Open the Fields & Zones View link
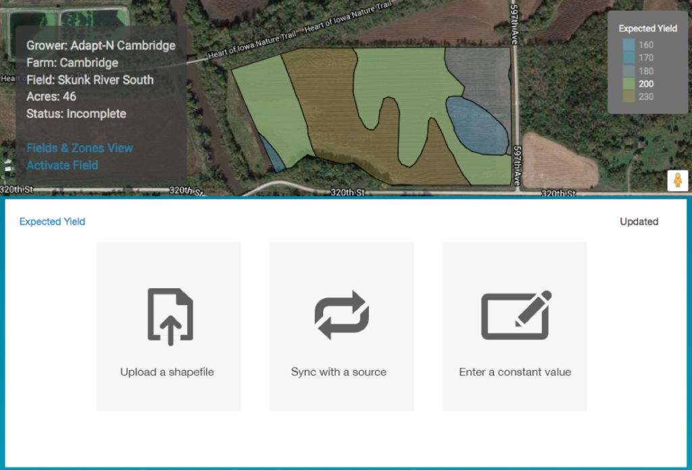 pos(80,148)
